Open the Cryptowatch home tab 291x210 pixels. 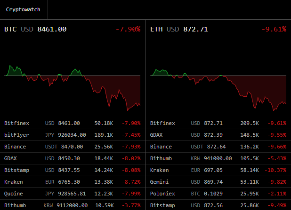click(24, 9)
